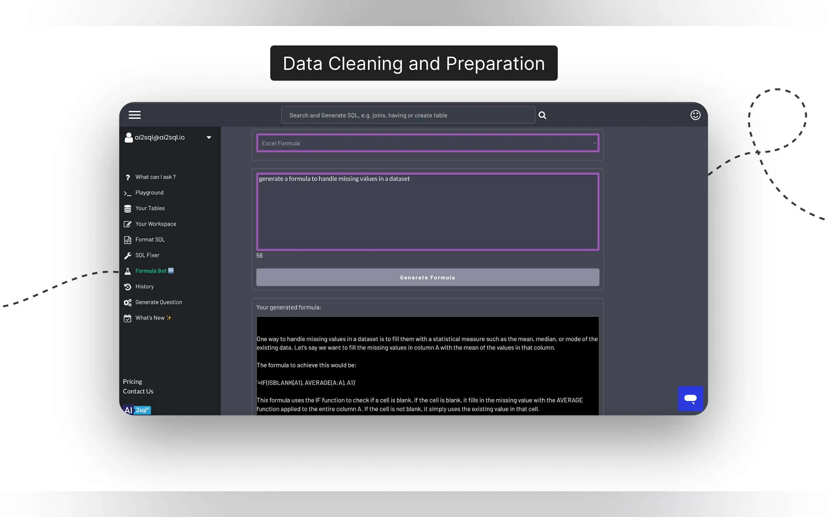Screen dimensions: 828x517
Task: Open the Pricing link
Action: click(x=132, y=382)
